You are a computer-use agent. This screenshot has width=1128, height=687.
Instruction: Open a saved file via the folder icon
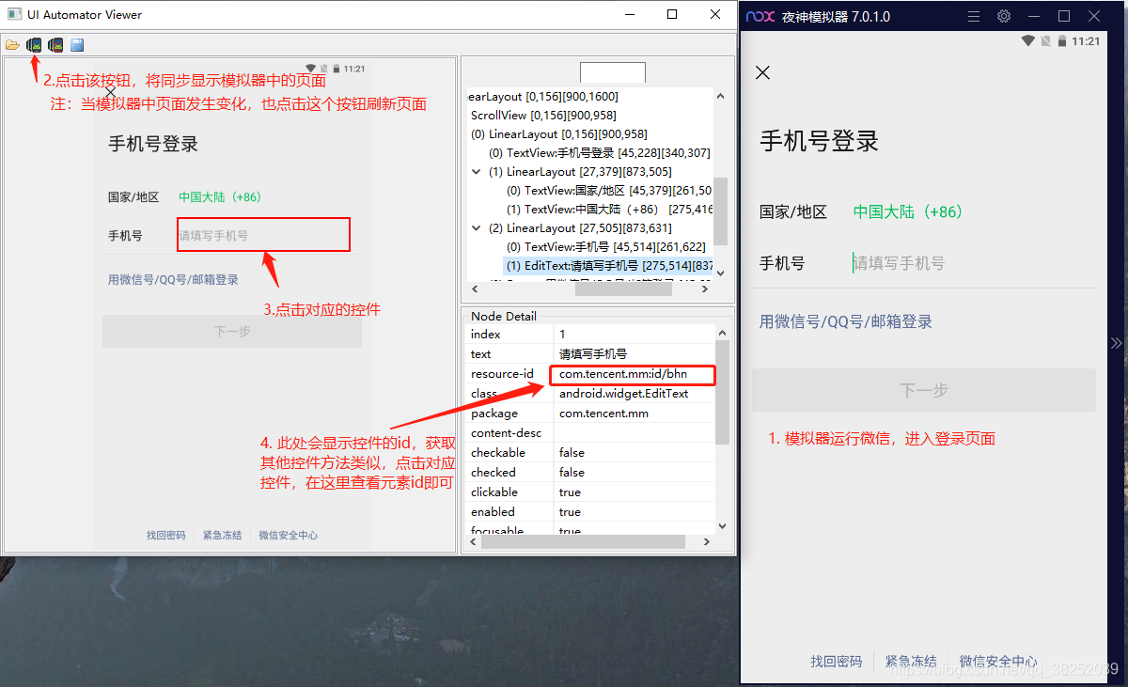click(x=12, y=44)
